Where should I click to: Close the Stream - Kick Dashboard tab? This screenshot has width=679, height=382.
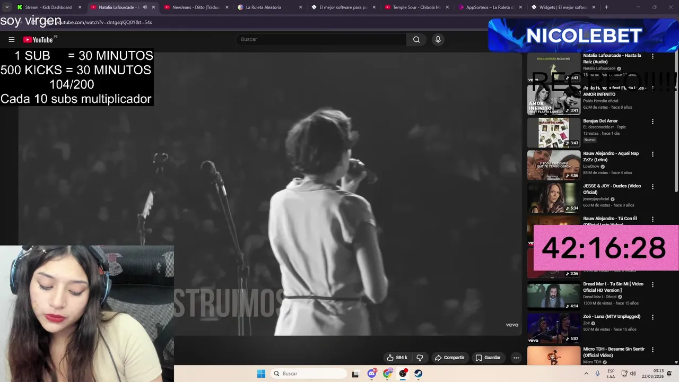(80, 7)
